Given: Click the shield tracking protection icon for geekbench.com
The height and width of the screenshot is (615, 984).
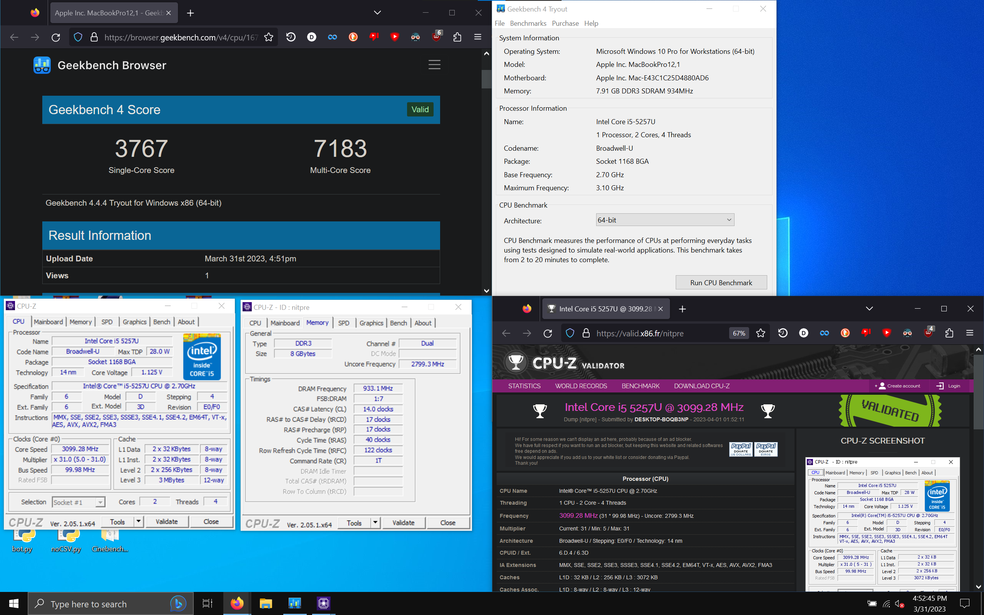Looking at the screenshot, I should tap(78, 37).
